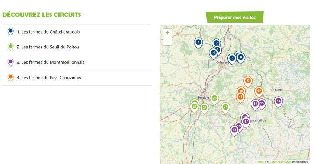Open blue map marker number 4
The height and width of the screenshot is (164, 314).
(x=213, y=53)
